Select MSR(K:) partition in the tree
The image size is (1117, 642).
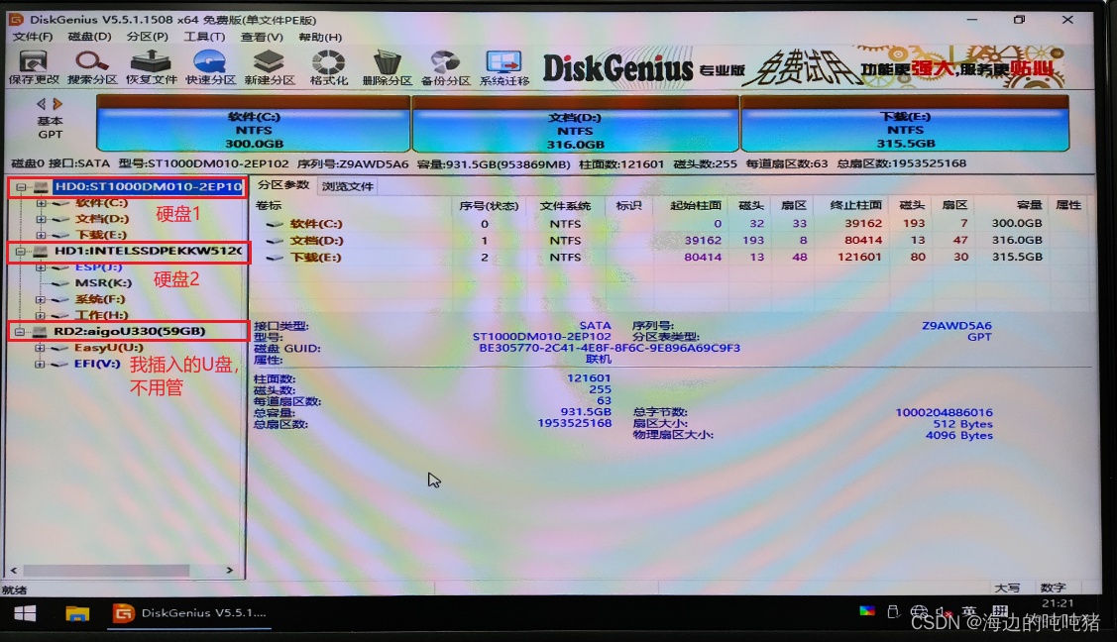tap(103, 283)
